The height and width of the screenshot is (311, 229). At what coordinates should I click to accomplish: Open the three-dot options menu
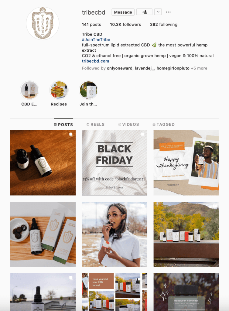(x=168, y=12)
